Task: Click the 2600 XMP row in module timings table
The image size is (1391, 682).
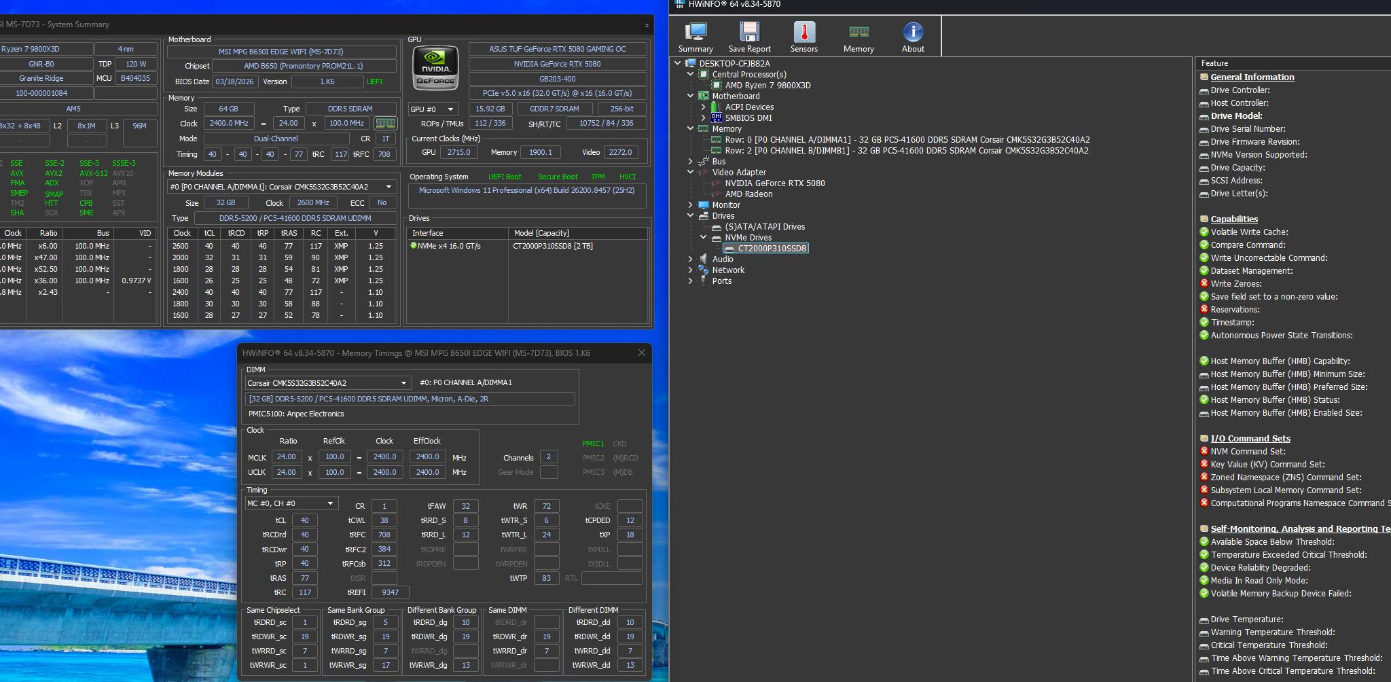Action: point(281,246)
